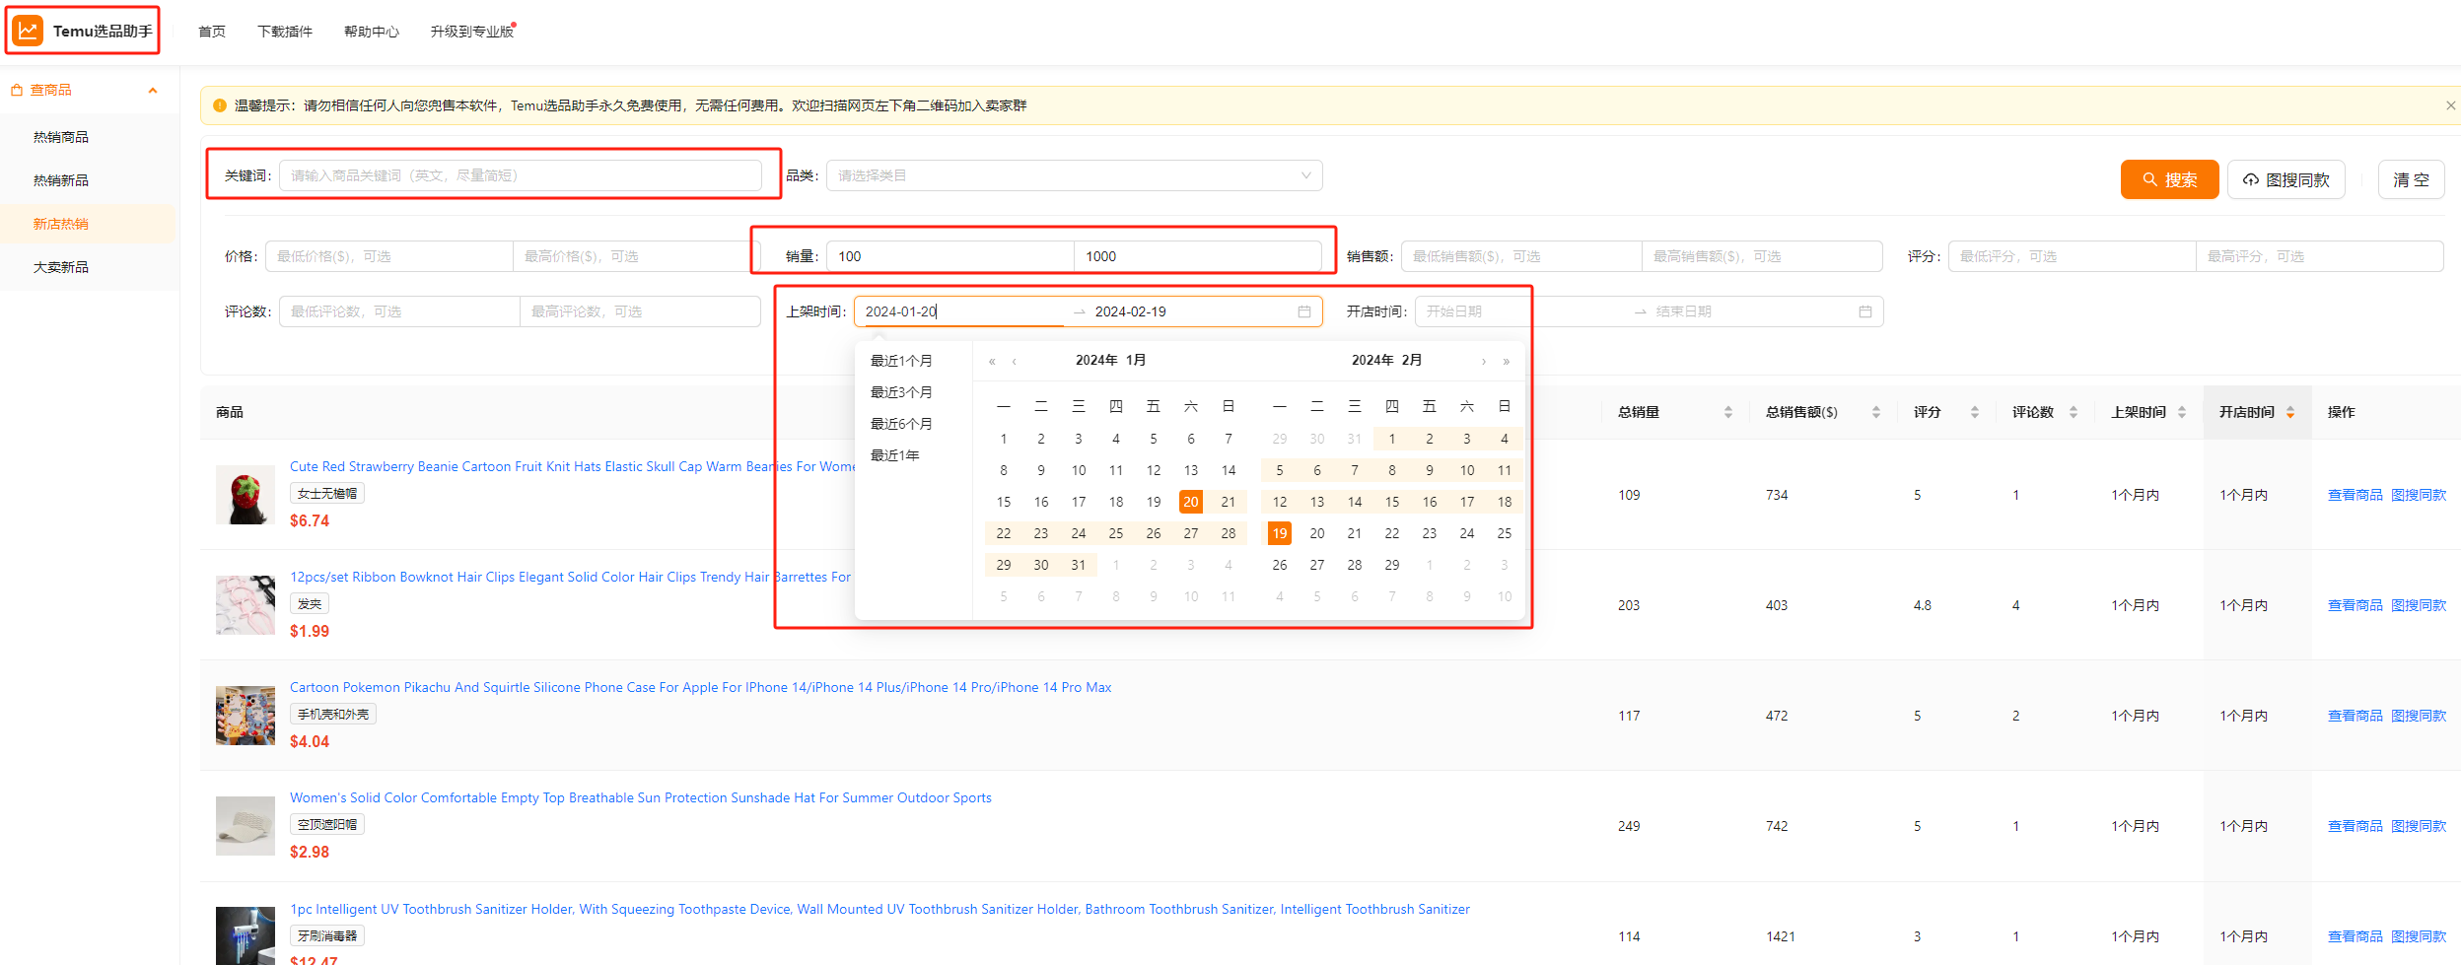Click the calendar icon in 上架时间 field

[1303, 311]
